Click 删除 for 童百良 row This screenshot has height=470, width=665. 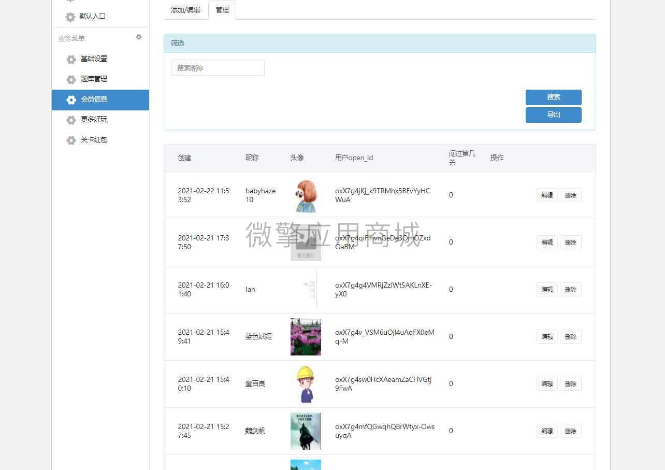pos(571,384)
